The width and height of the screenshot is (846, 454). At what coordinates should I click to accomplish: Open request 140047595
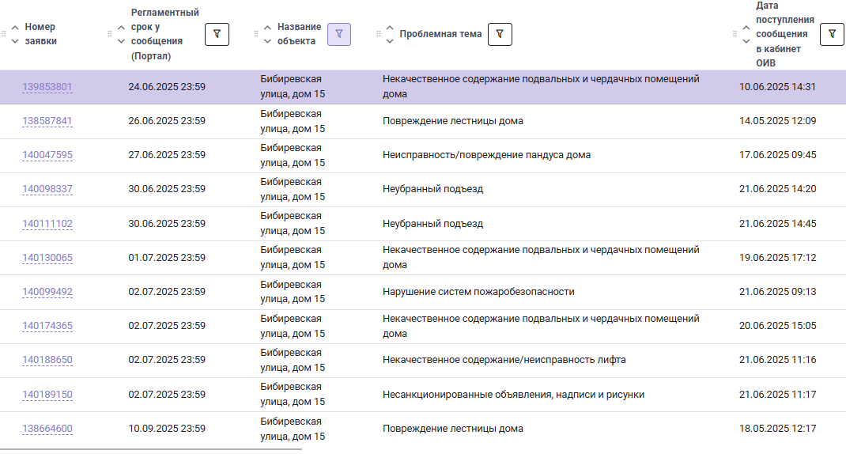(47, 155)
